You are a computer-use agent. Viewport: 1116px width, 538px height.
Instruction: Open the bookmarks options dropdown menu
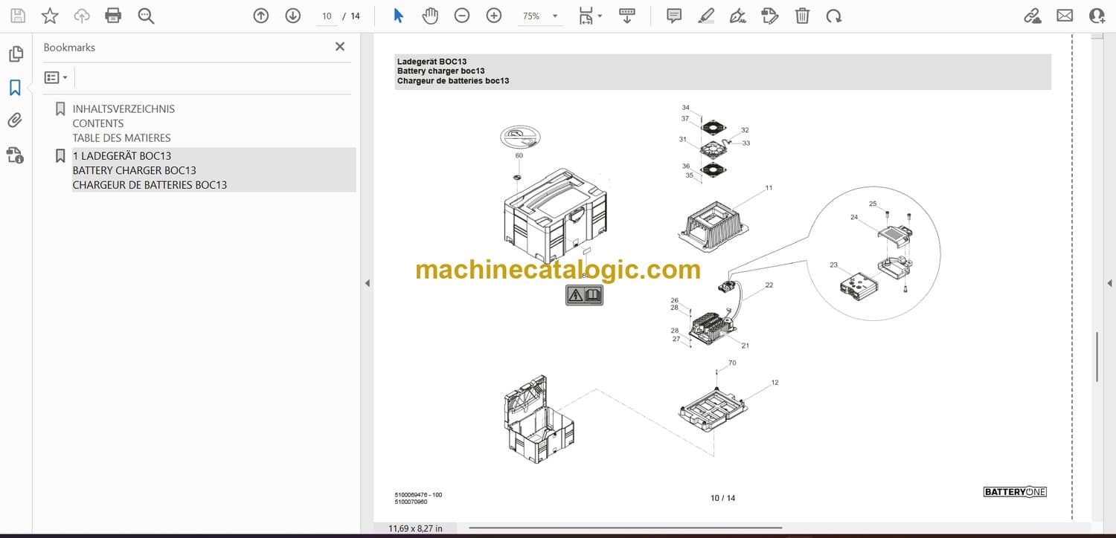click(x=56, y=77)
